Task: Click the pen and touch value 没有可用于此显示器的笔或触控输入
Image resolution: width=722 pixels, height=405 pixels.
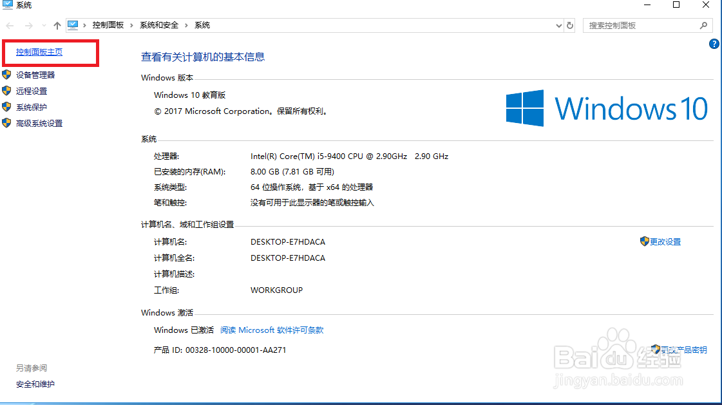Action: tap(312, 202)
